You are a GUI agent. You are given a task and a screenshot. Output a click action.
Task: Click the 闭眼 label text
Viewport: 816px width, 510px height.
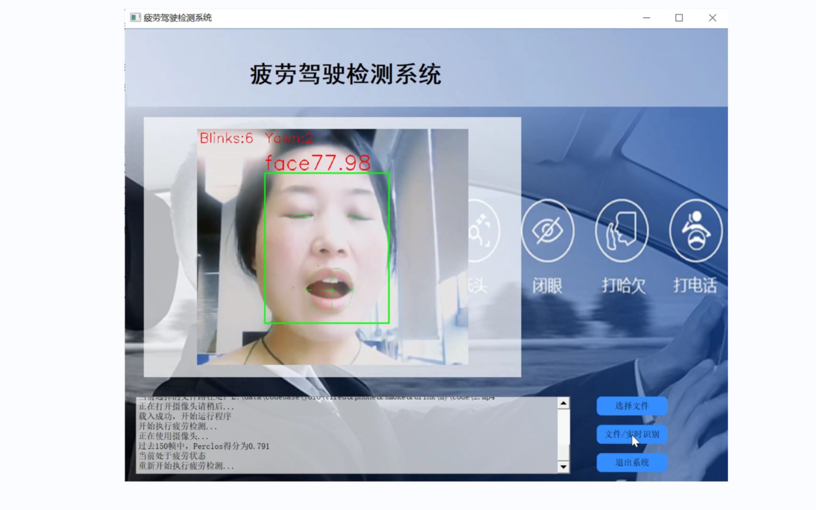pos(547,286)
